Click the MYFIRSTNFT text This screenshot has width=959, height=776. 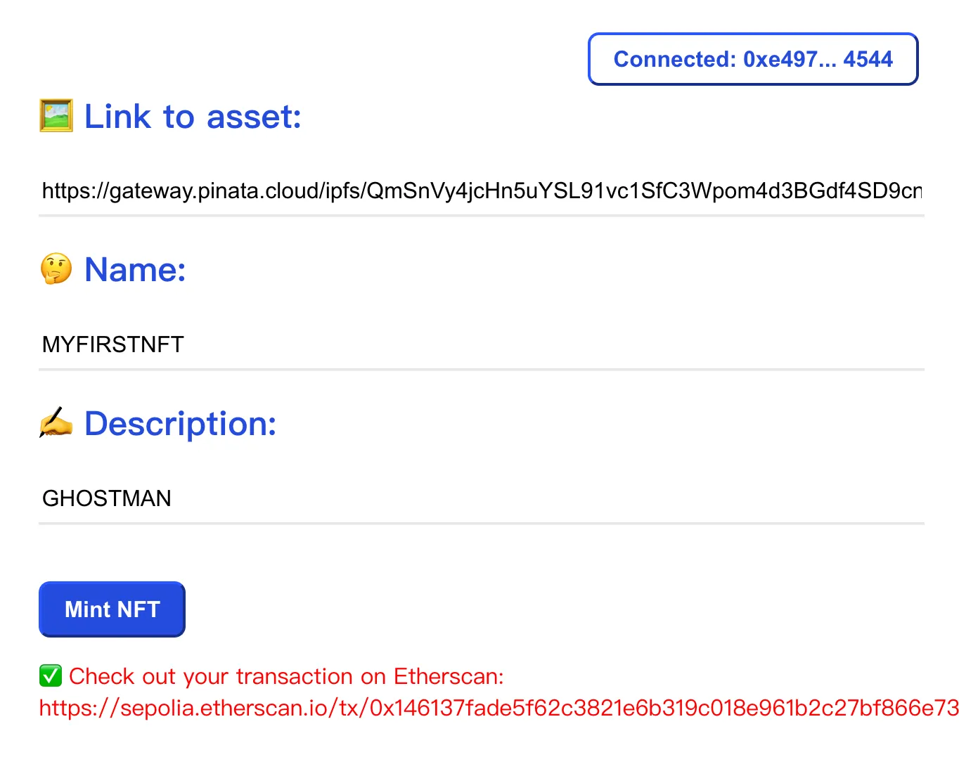[113, 344]
